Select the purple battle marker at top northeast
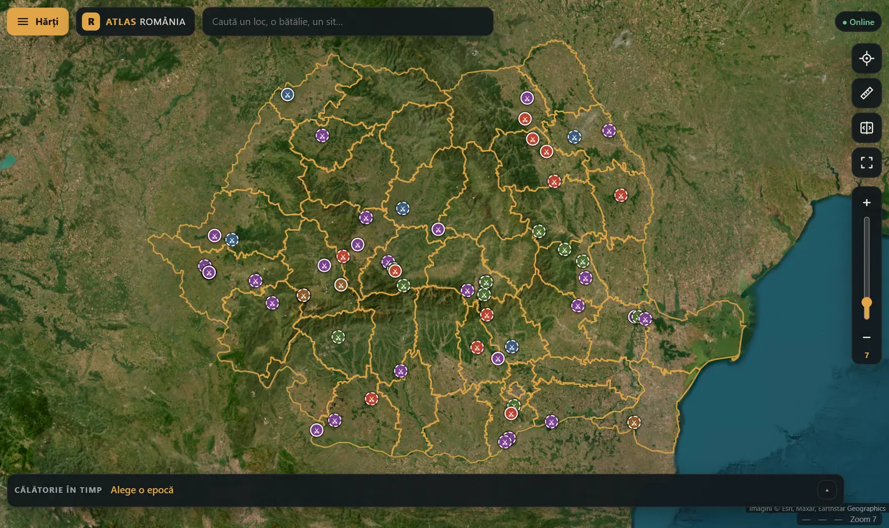Viewport: 889px width, 528px height. tap(527, 98)
